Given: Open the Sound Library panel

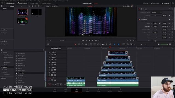Looking at the screenshot, I should click(x=46, y=3).
